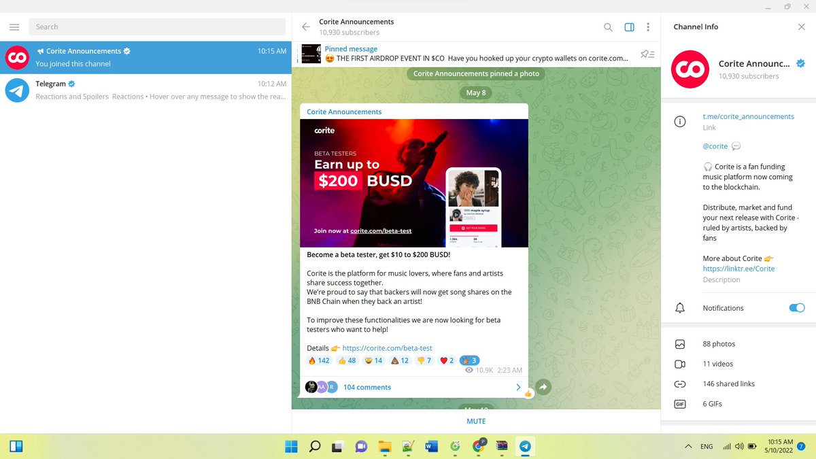Open the 146 shared links section
The width and height of the screenshot is (816, 459).
click(x=738, y=384)
